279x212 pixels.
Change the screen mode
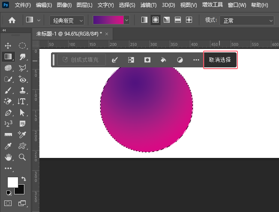(22, 203)
